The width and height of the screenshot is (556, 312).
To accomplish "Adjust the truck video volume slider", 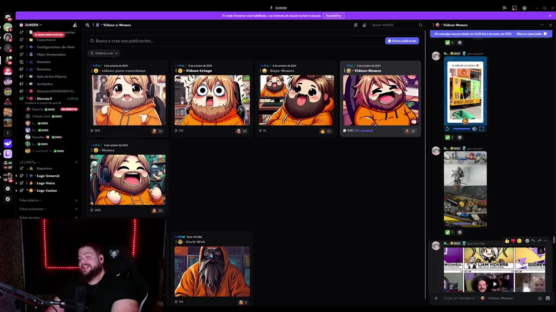I will click(461, 129).
